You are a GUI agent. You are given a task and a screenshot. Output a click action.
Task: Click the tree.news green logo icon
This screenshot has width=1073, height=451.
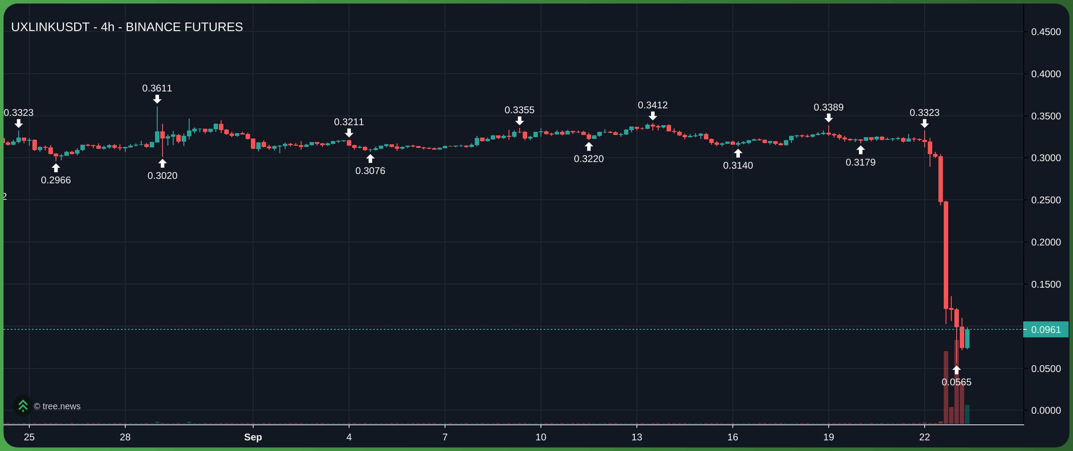23,406
